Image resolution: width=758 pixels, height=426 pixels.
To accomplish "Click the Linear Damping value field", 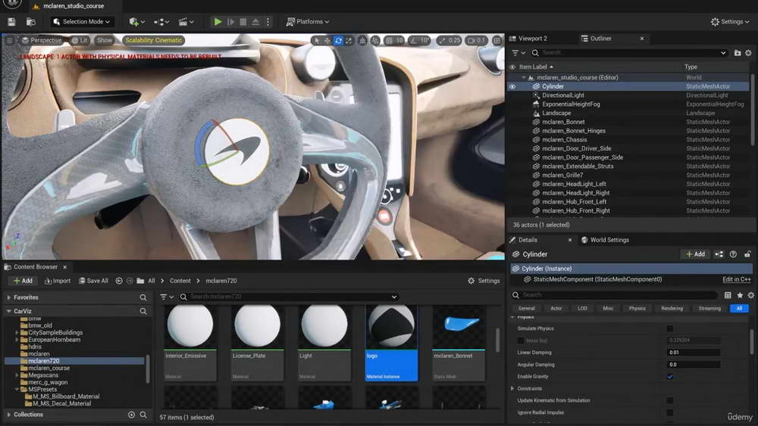I will point(694,352).
